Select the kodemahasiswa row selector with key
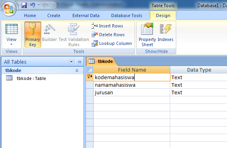 pos(90,78)
